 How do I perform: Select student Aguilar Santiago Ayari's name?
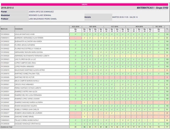(x=25, y=34)
